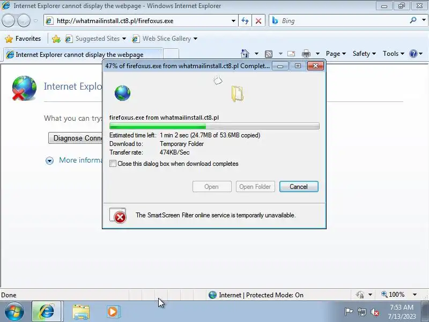The width and height of the screenshot is (429, 322).
Task: Open the Favorites center
Action: click(23, 39)
